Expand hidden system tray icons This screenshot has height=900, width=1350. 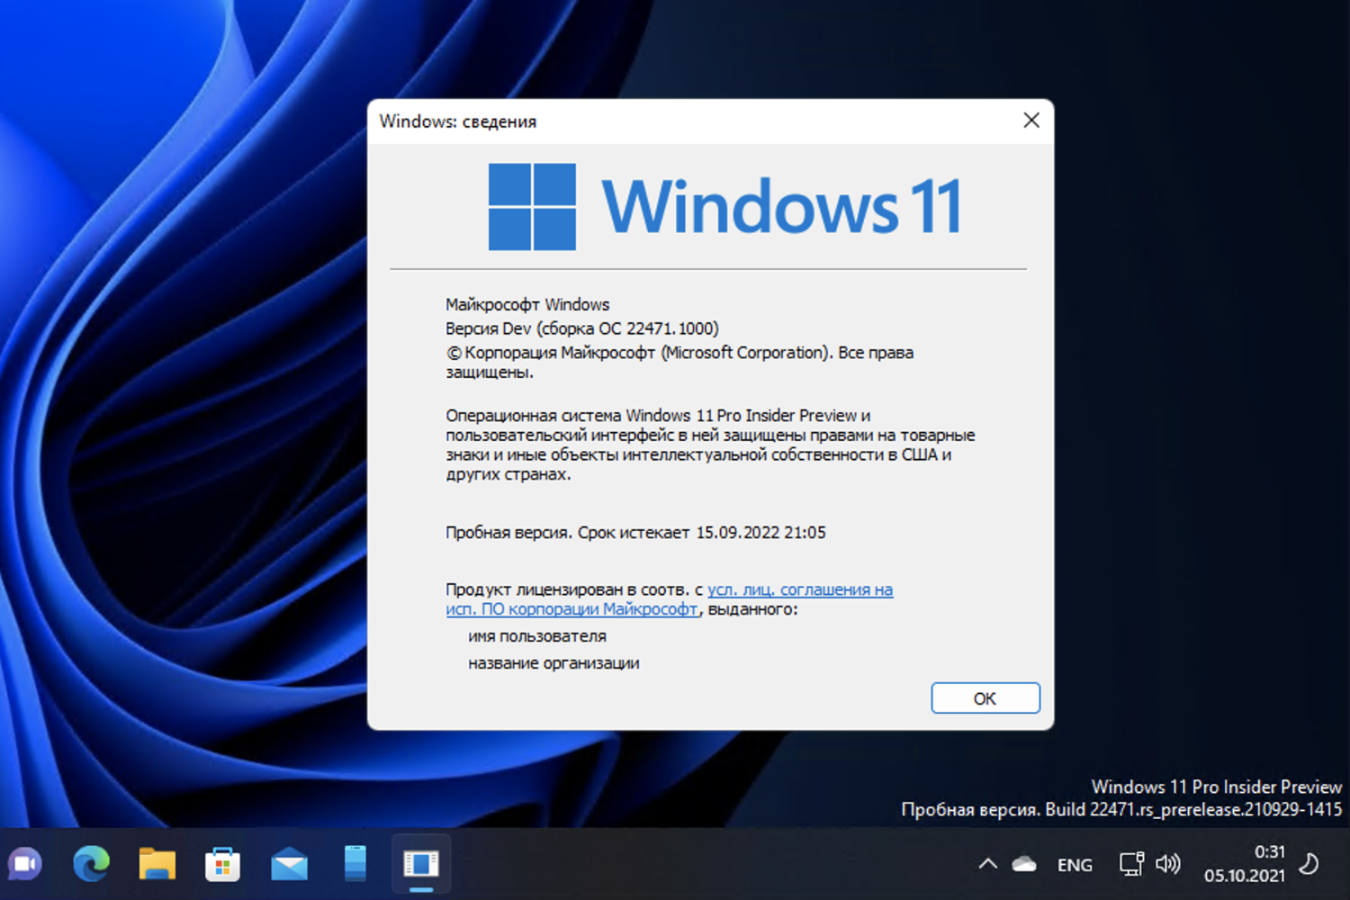pyautogui.click(x=986, y=864)
